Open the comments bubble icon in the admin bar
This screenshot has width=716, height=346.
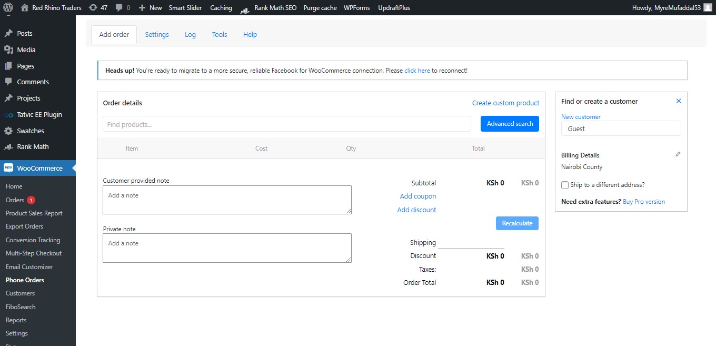click(119, 8)
